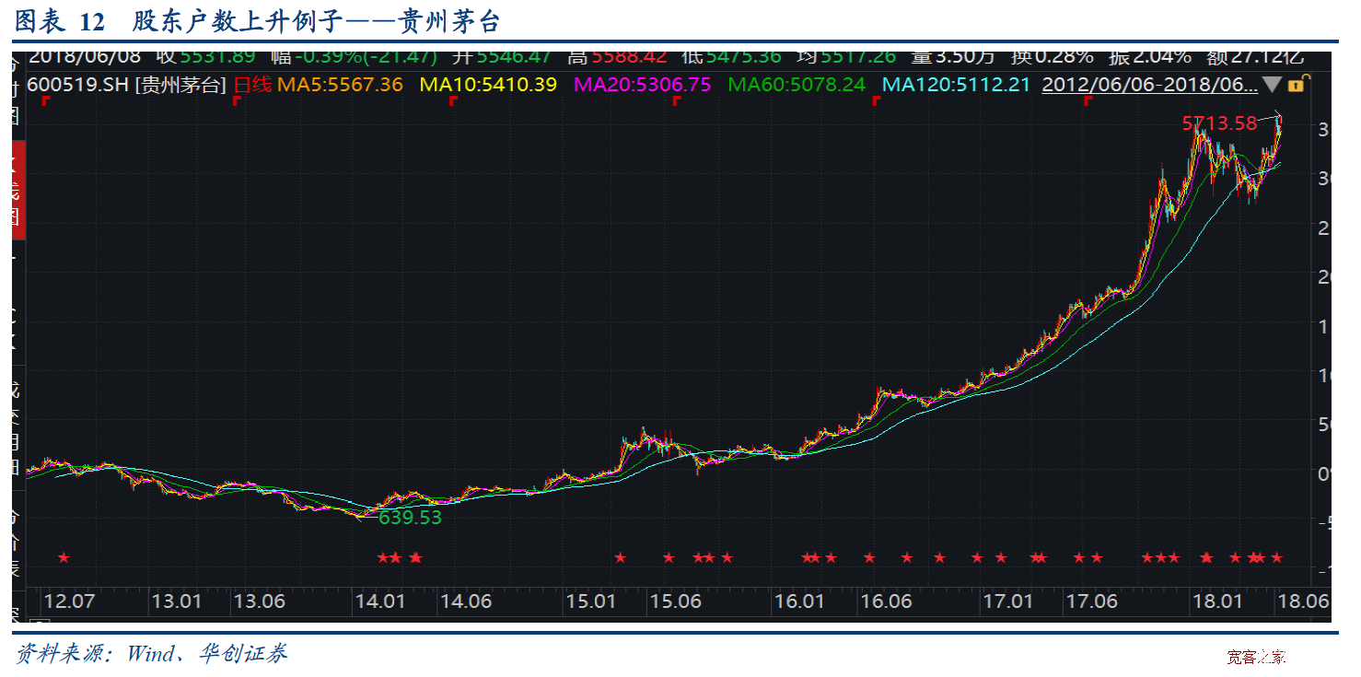Click the 13.06 time axis label
1361x677 pixels.
(259, 601)
